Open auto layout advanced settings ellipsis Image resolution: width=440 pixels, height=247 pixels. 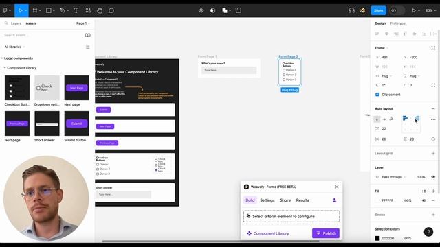(x=433, y=119)
